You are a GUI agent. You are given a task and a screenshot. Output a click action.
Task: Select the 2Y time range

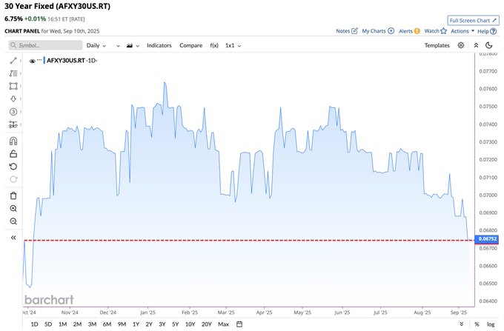pos(149,324)
